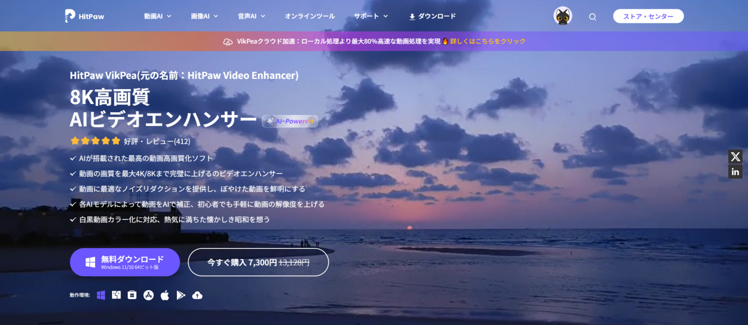
Task: Click the 無料ダウンロード button
Action: [125, 262]
